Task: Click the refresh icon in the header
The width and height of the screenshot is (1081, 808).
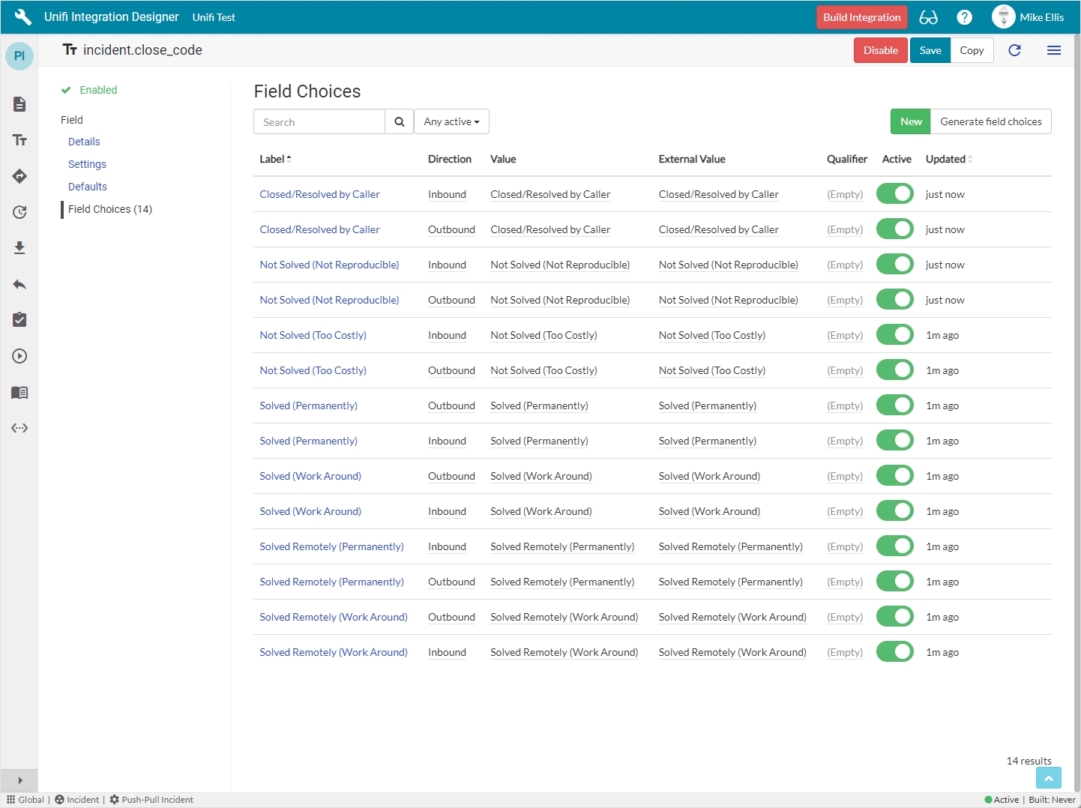Action: (1014, 50)
